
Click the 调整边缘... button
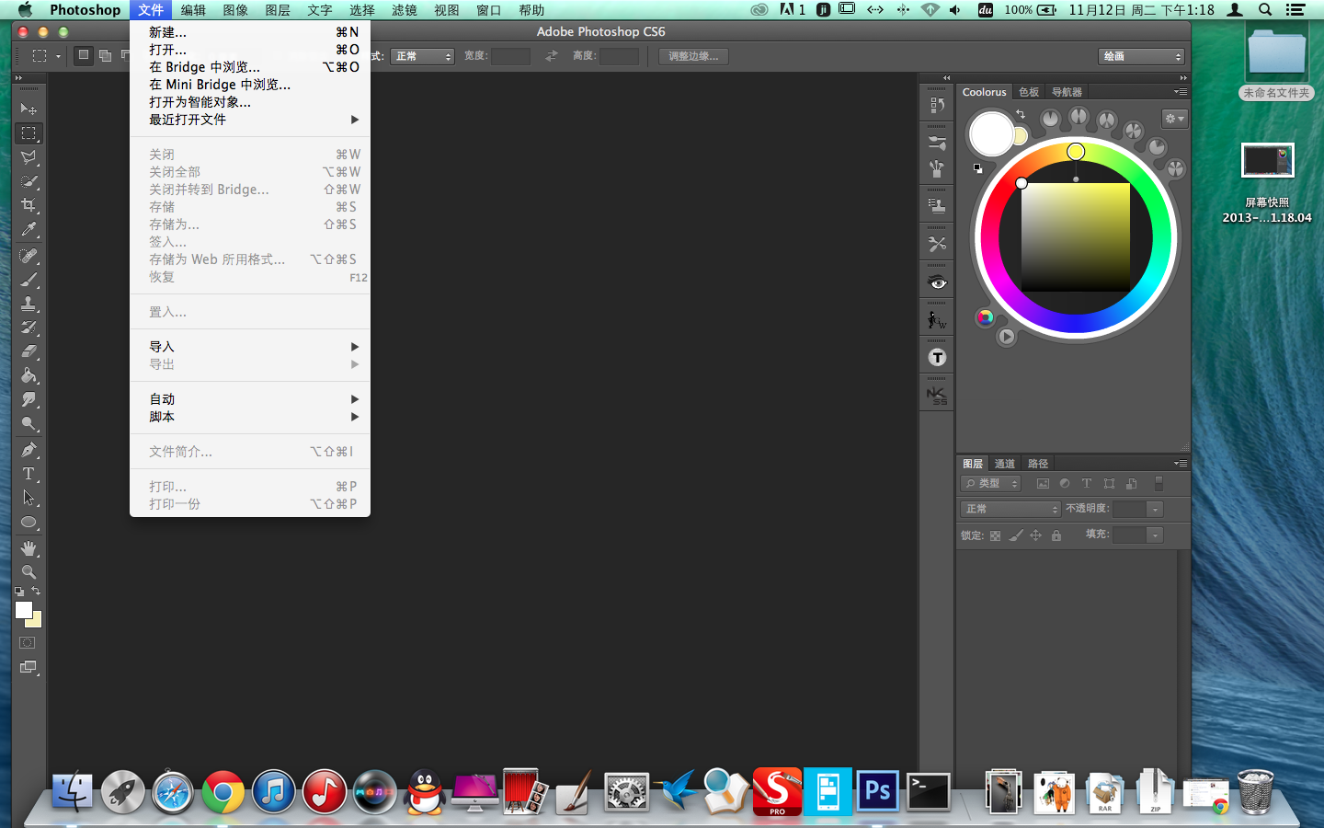[694, 56]
